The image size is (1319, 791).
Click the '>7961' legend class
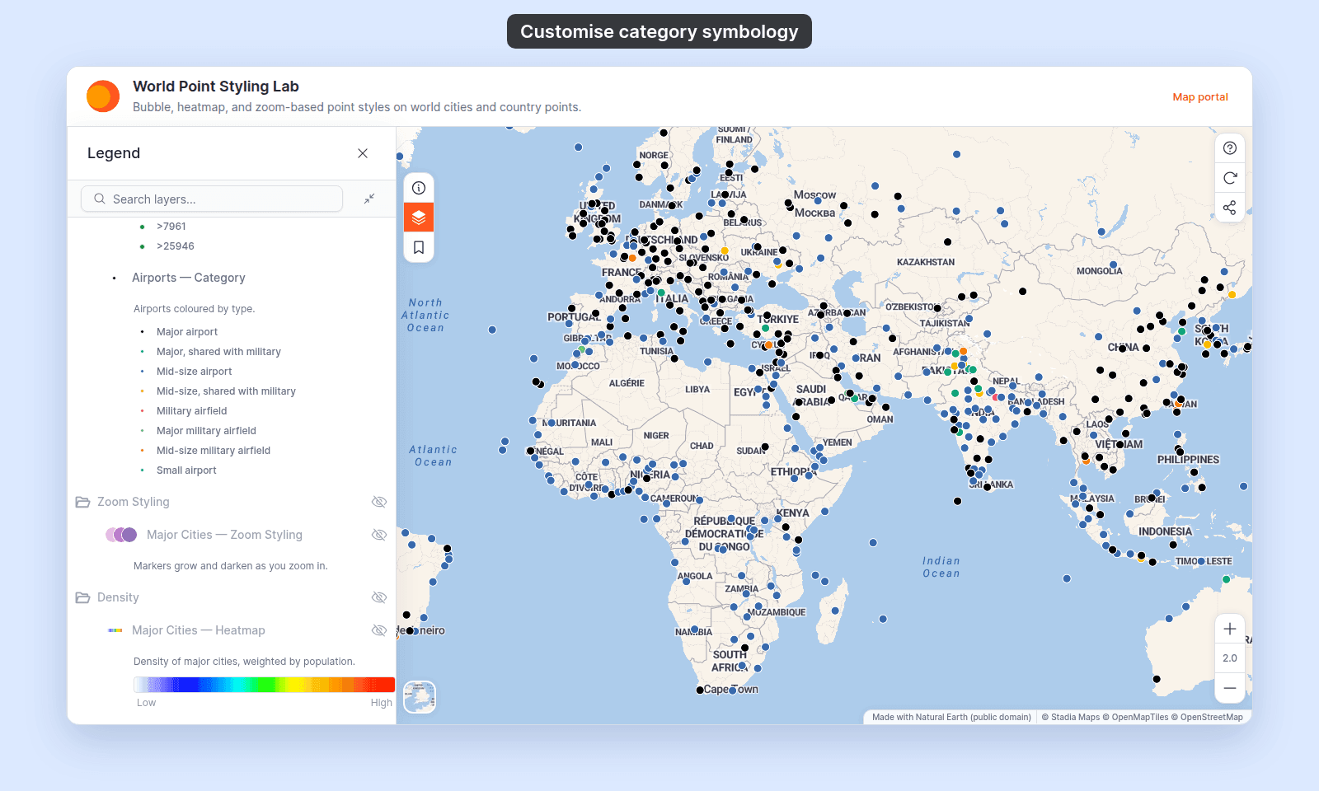[x=171, y=227]
